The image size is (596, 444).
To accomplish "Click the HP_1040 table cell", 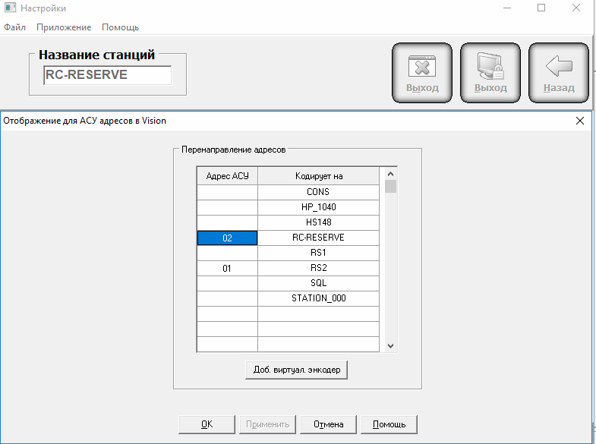I will pos(319,207).
